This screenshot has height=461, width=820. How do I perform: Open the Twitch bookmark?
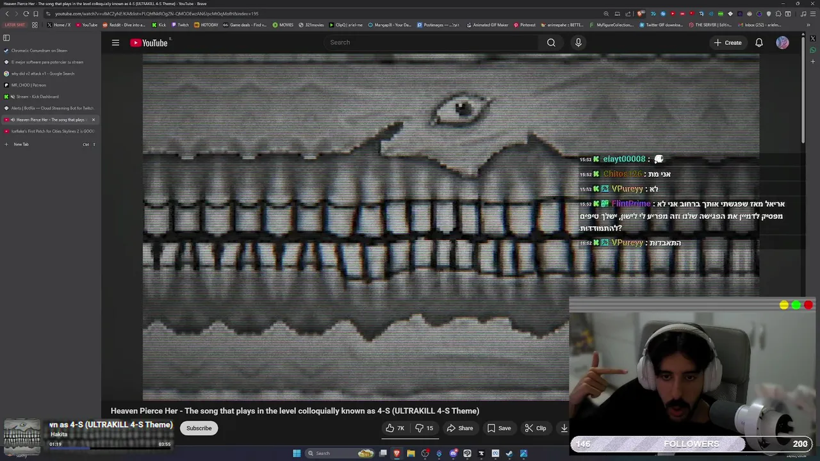pyautogui.click(x=180, y=25)
